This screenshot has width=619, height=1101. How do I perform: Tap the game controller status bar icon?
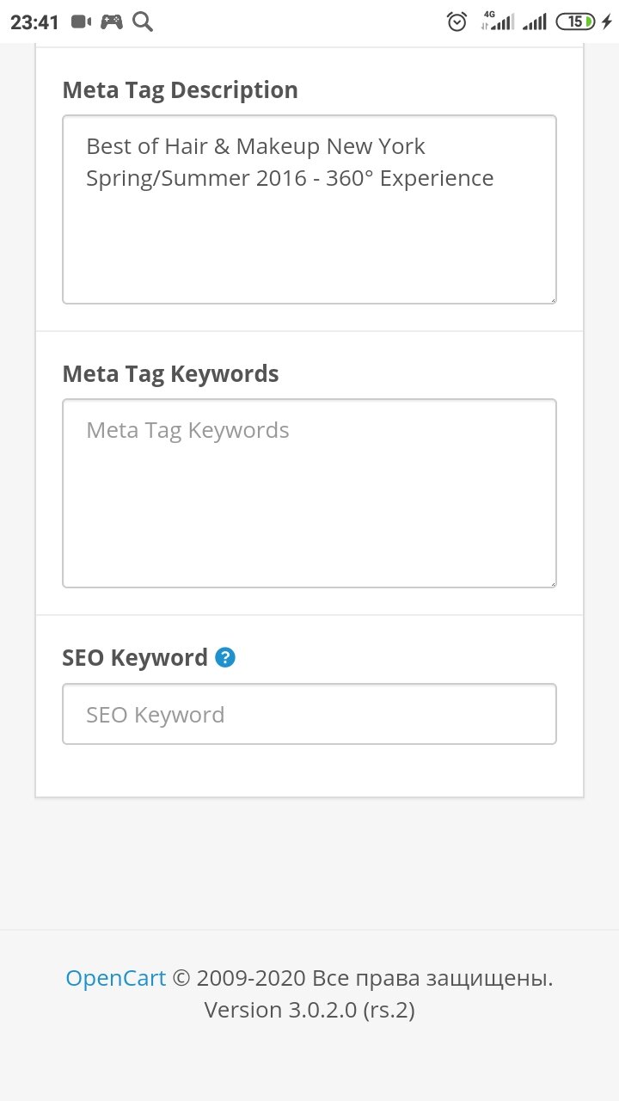pyautogui.click(x=112, y=22)
